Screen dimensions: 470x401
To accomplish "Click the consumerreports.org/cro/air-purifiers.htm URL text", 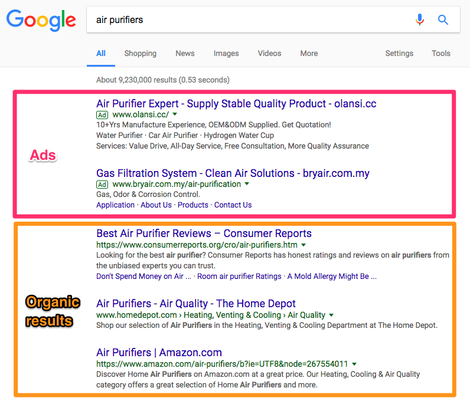I will pyautogui.click(x=197, y=245).
